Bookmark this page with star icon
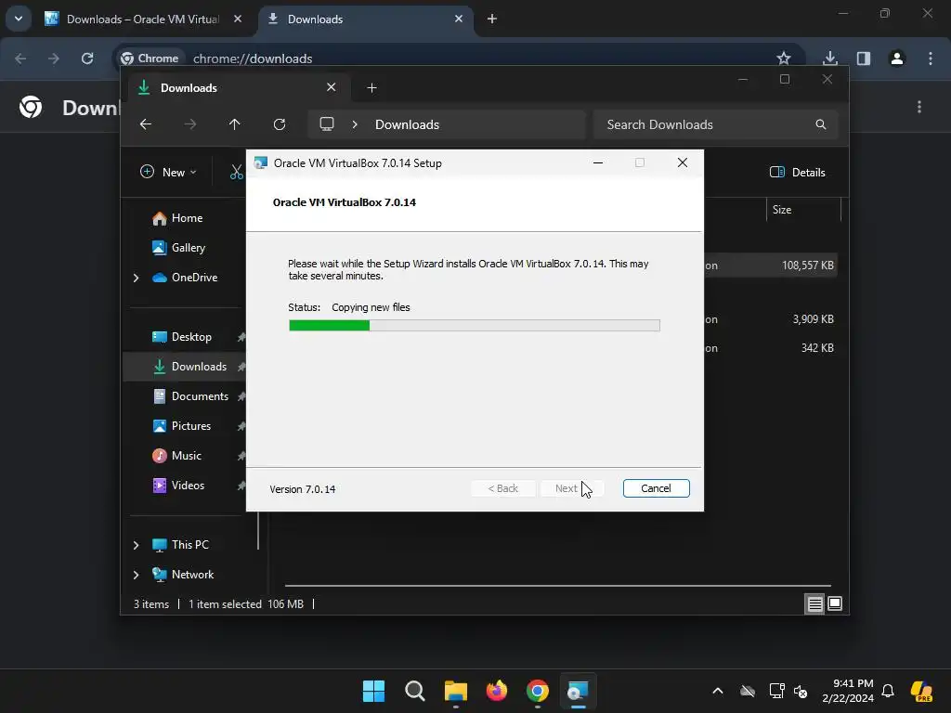 [x=784, y=58]
